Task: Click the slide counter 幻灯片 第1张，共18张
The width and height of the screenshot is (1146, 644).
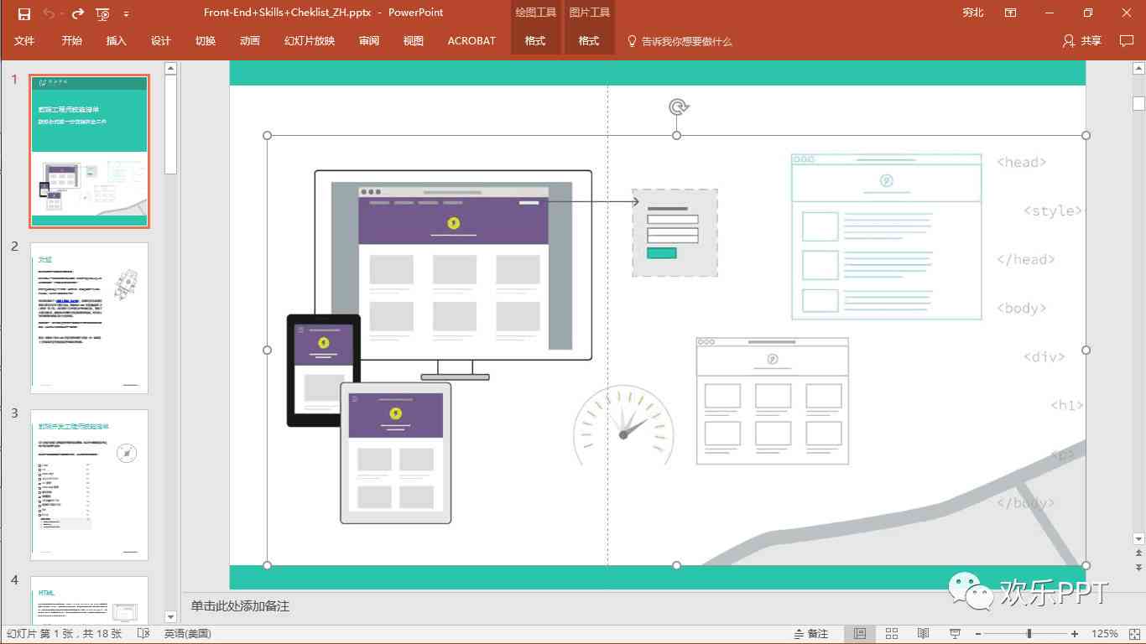Action: point(65,634)
